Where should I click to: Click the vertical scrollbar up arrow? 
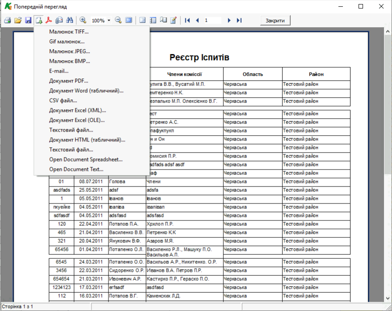388,32
